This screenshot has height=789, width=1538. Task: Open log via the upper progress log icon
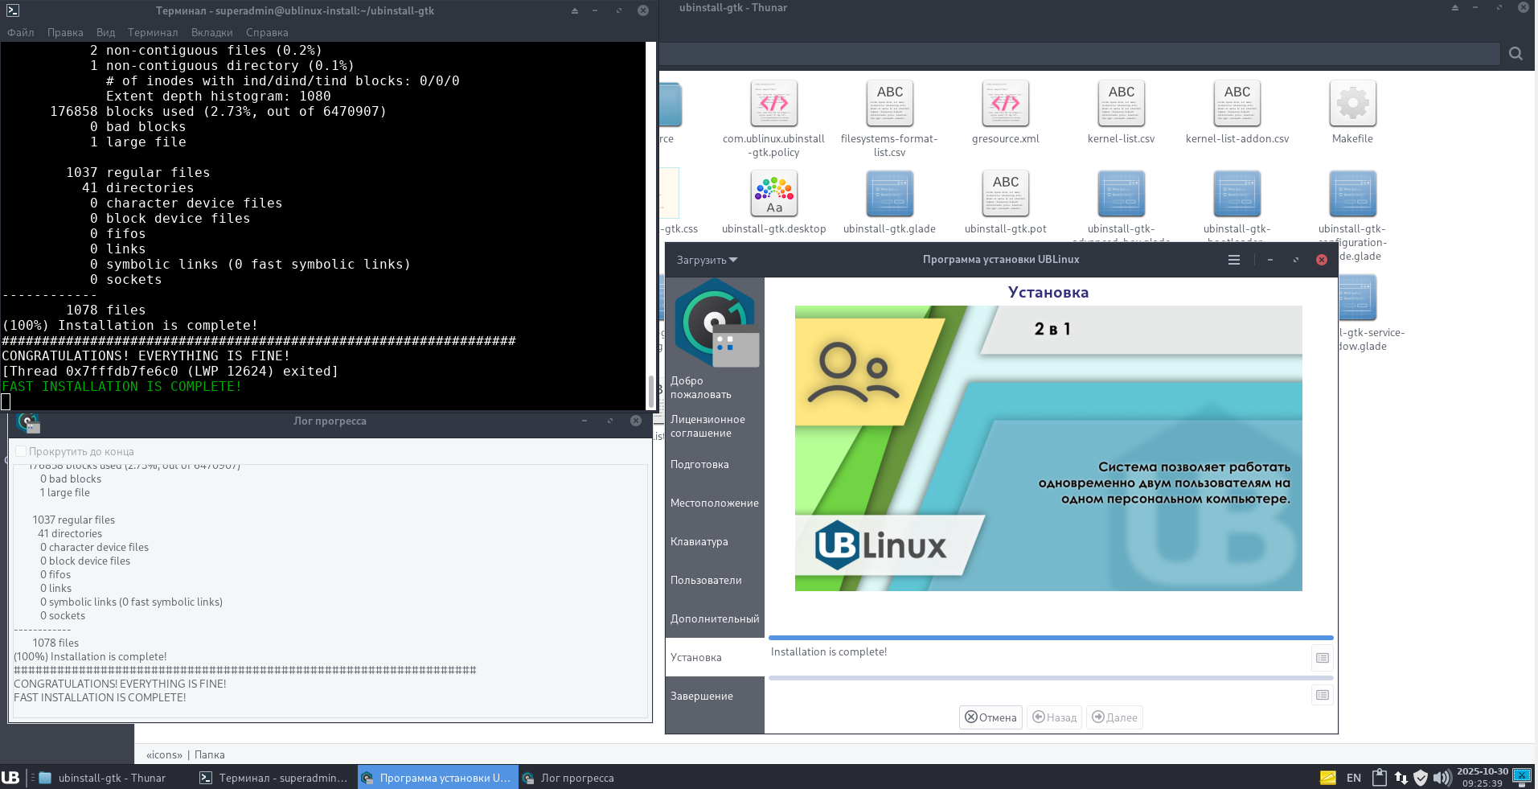(1322, 658)
